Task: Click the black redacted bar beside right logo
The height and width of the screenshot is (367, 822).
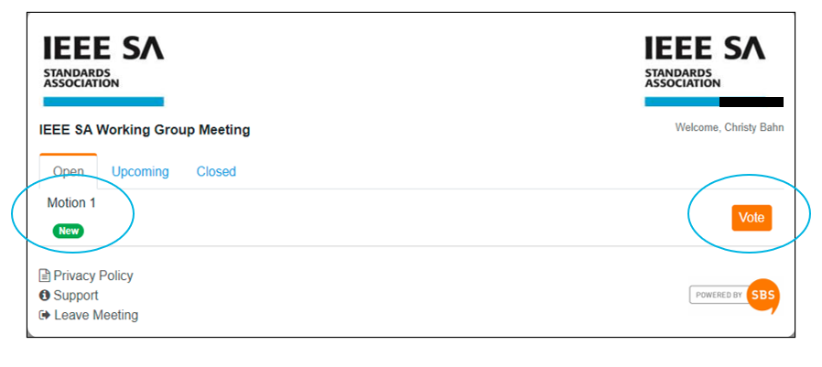Action: tap(752, 102)
